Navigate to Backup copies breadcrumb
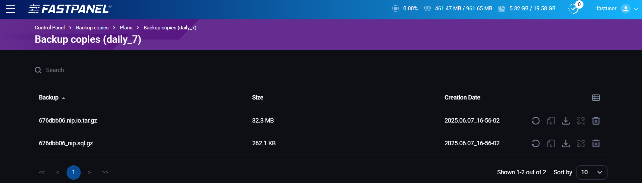This screenshot has width=642, height=183. 92,28
